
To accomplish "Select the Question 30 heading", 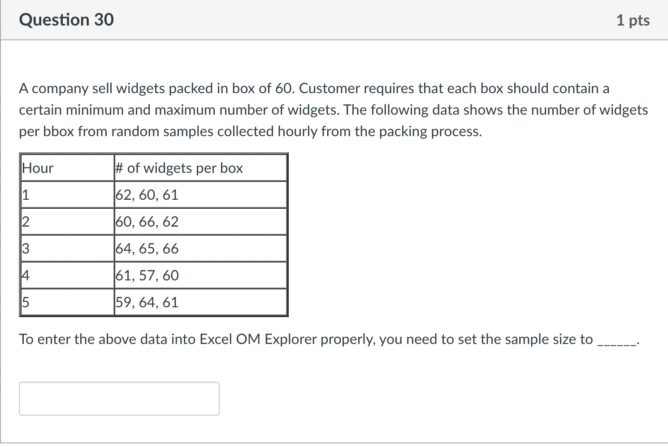I will click(65, 19).
